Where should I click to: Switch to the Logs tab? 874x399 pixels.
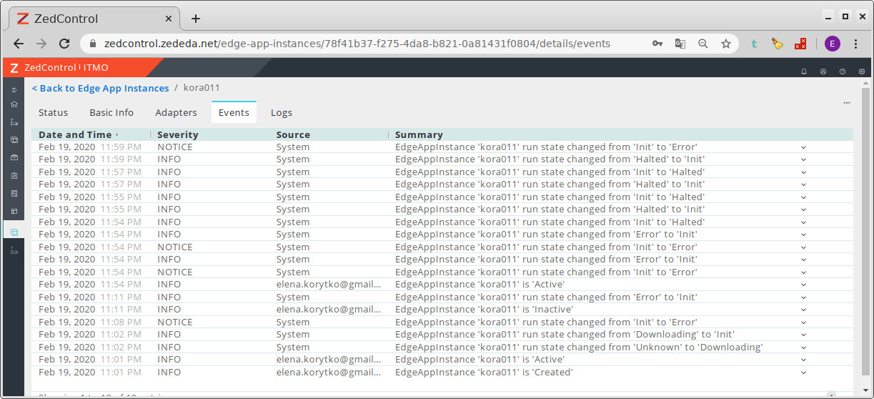281,112
